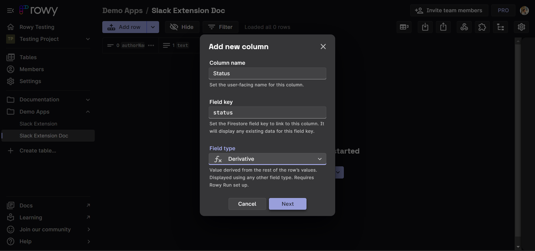Open the Field type Derivative dropdown

267,159
